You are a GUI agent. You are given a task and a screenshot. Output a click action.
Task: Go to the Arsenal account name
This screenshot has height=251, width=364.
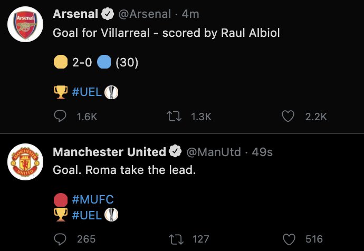[76, 14]
